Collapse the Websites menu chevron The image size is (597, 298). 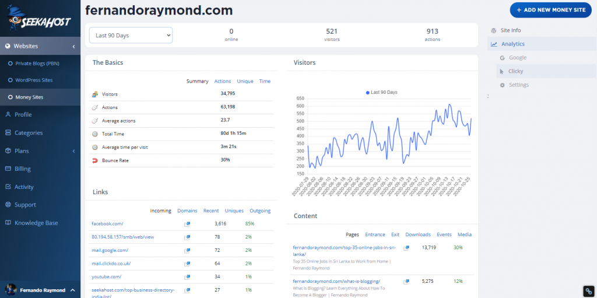[73, 47]
